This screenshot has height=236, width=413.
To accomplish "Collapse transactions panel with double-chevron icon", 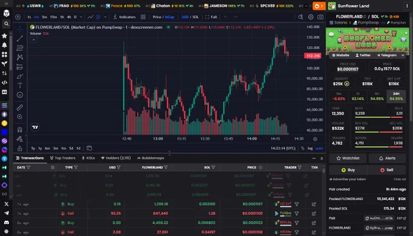I will [x=322, y=158].
